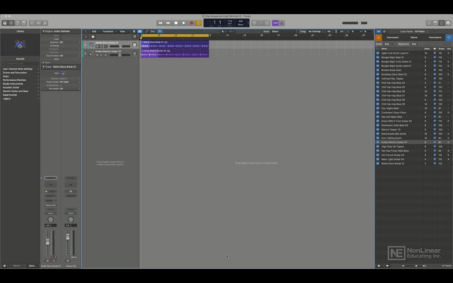Select the Genre tab in loop browser
Screen dimensions: 453x283
(414, 37)
